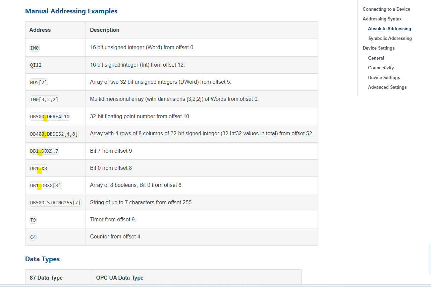Click the Data Types heading
431x287 pixels.
tap(42, 259)
